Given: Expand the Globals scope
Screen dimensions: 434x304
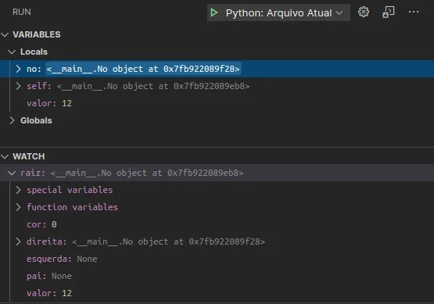Looking at the screenshot, I should pos(12,120).
